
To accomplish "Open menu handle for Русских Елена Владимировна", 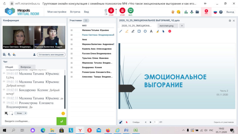I will [x=71, y=54].
